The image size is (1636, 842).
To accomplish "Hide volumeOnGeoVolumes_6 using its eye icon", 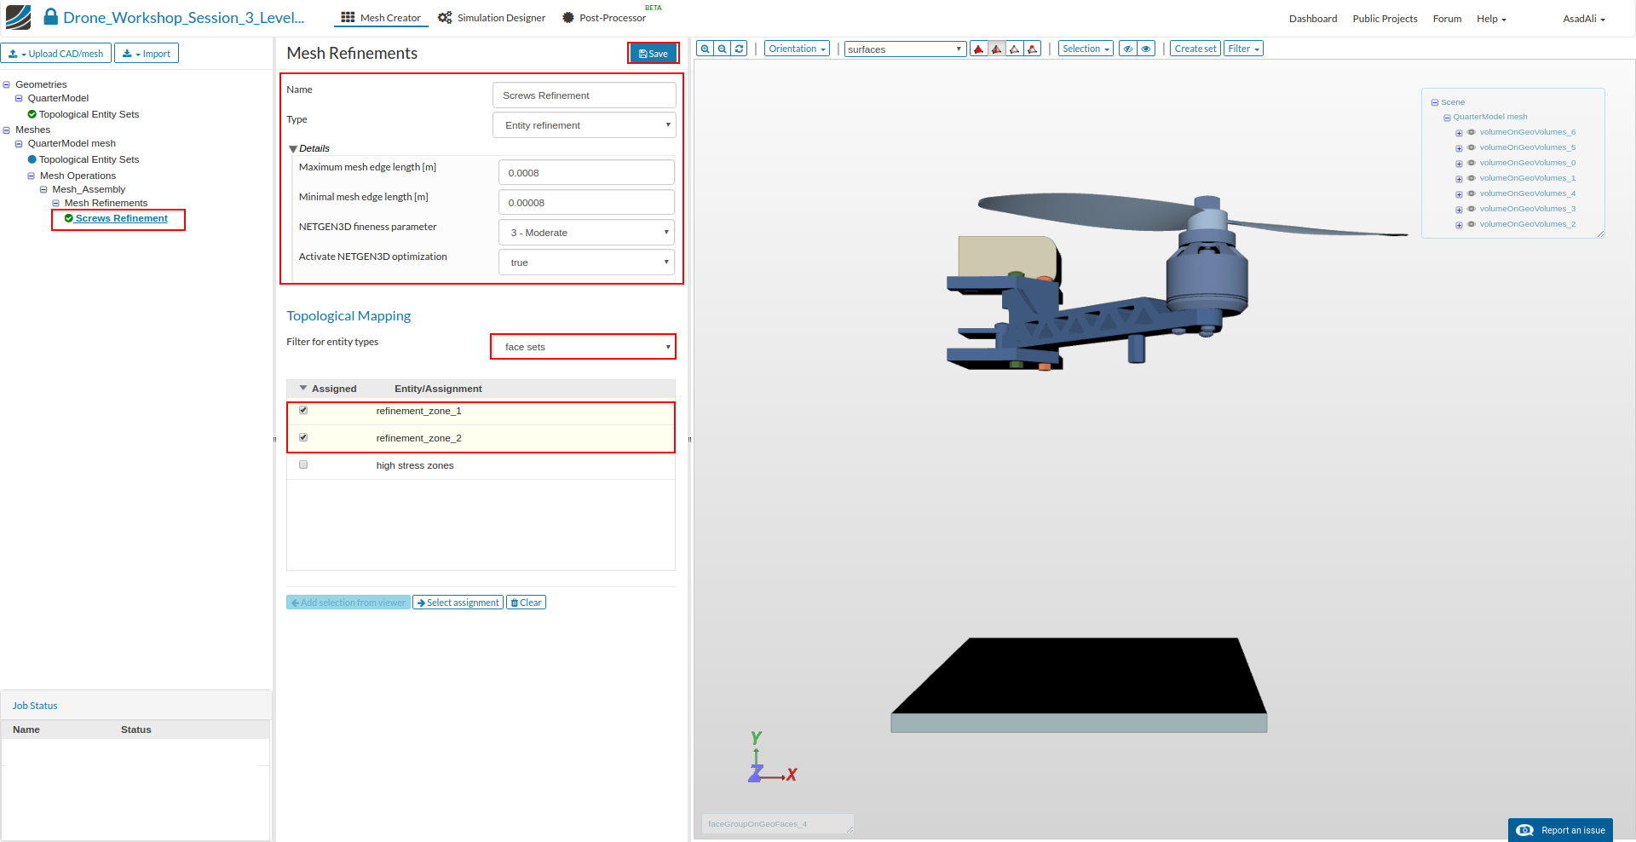I will pyautogui.click(x=1472, y=132).
